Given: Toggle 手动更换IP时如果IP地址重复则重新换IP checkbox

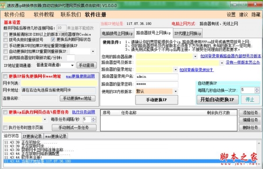Looking at the screenshot, I should (6, 46).
